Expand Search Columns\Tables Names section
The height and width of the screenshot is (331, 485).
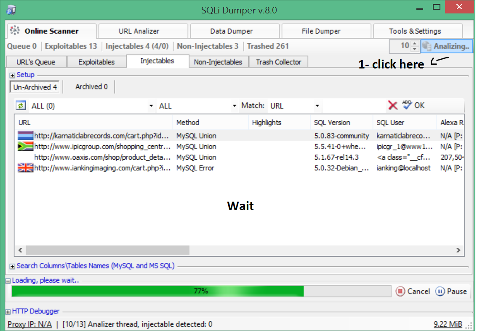tap(12, 266)
